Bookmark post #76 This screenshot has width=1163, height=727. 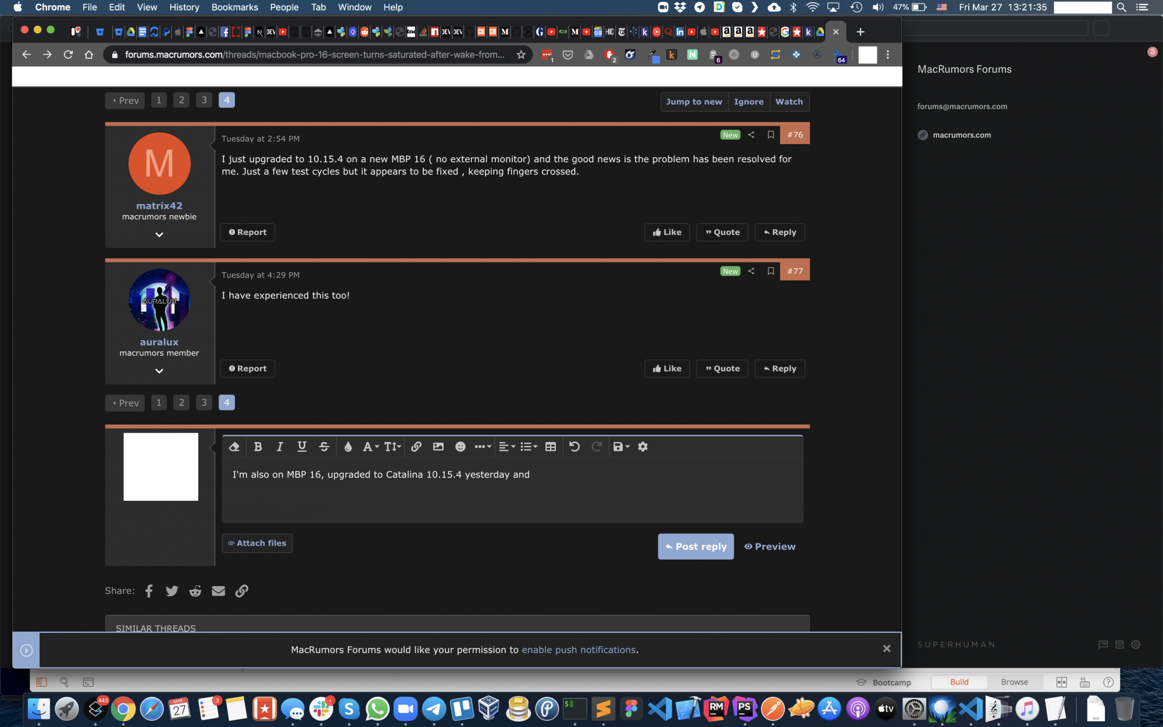coord(771,135)
